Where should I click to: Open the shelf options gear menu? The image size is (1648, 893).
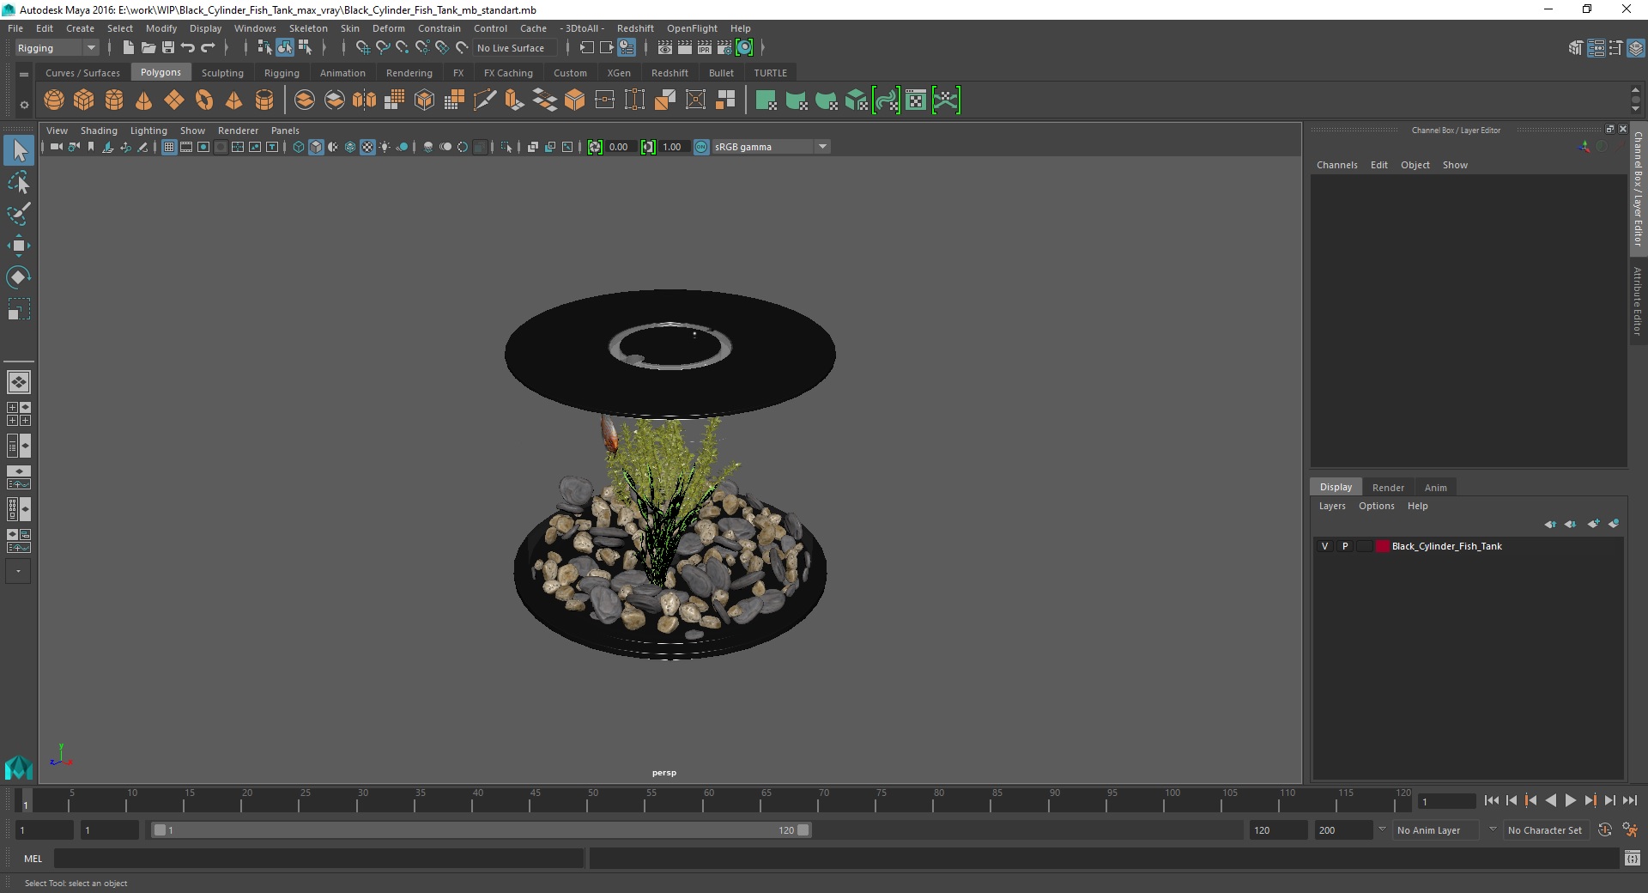click(x=24, y=105)
